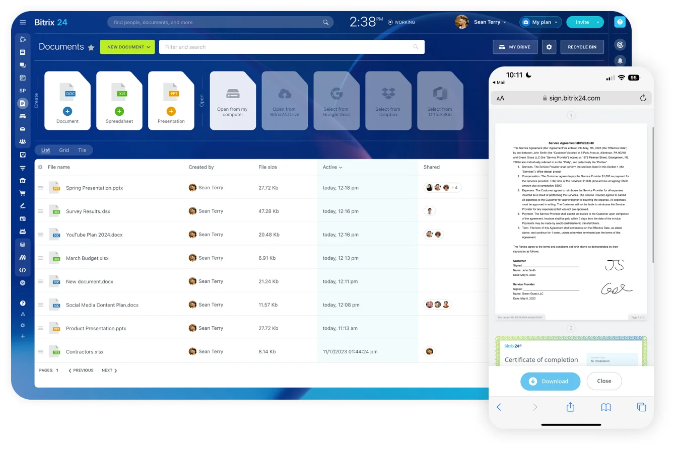Open the tasks checkmark sidebar icon
This screenshot has width=675, height=450.
click(x=23, y=155)
